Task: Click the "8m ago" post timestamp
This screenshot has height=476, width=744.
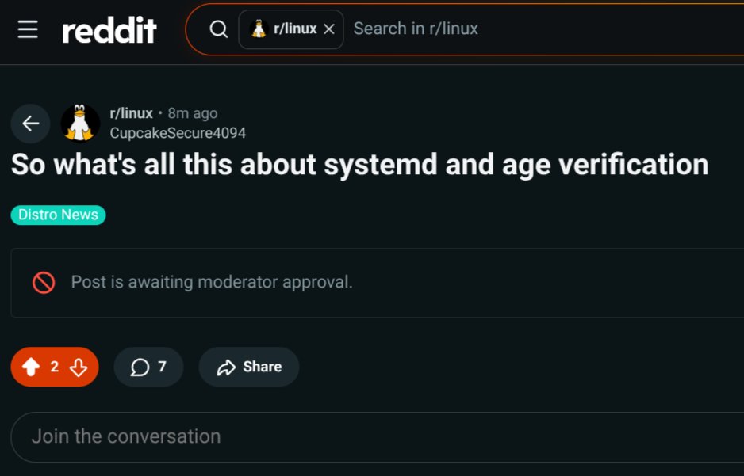Action: pyautogui.click(x=193, y=113)
